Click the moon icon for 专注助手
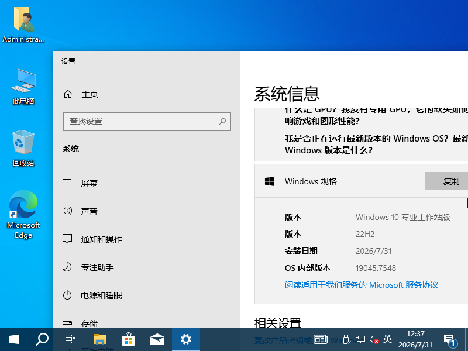The height and width of the screenshot is (351, 468). 67,267
